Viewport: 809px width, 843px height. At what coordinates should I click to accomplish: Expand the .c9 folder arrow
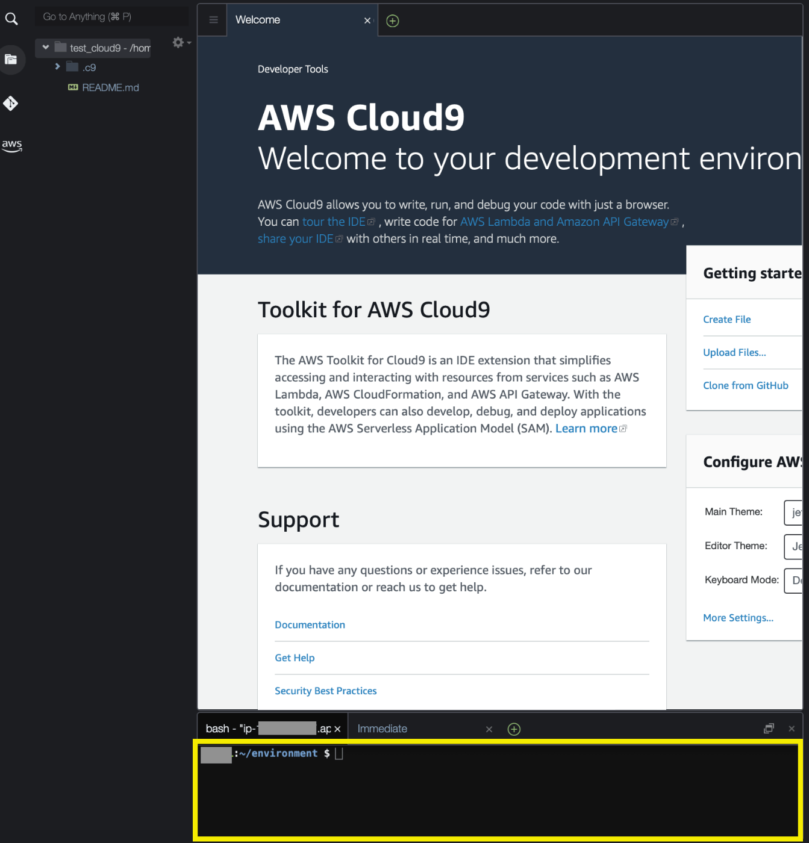coord(57,66)
